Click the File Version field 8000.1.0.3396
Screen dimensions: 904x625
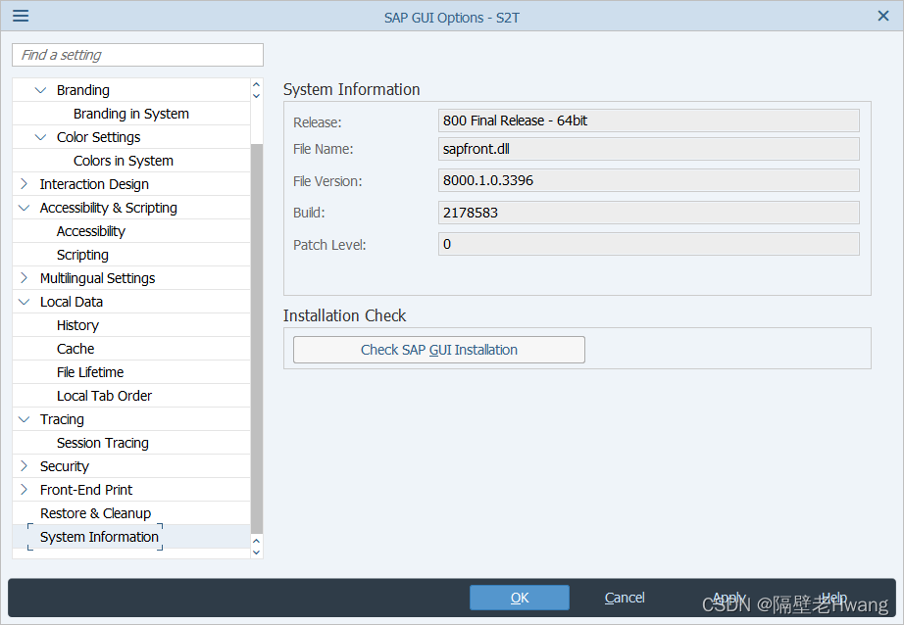coord(649,180)
